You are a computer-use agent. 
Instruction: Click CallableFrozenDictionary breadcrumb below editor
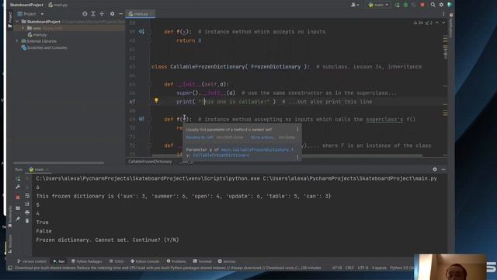[150, 162]
